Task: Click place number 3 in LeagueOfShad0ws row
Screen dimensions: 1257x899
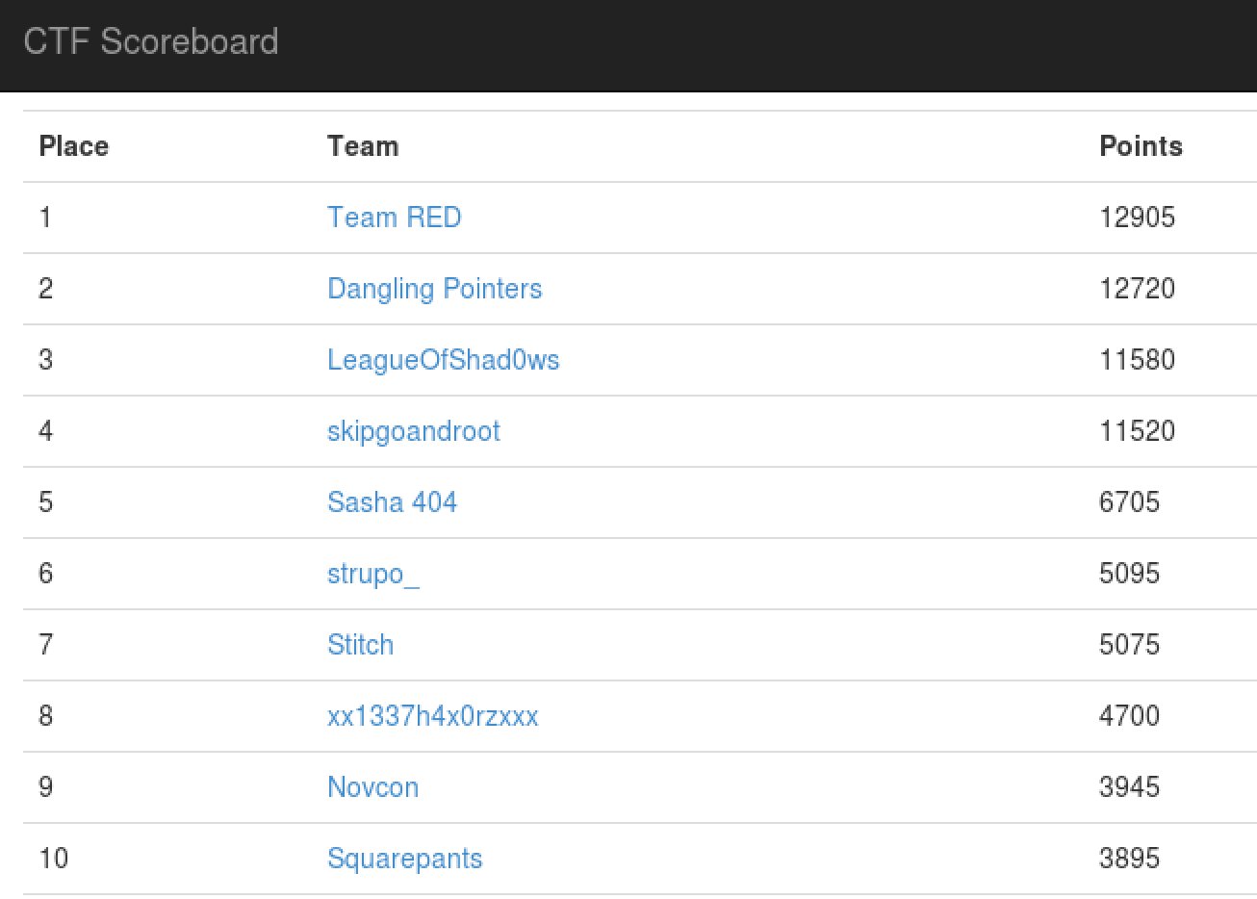Action: coord(45,359)
